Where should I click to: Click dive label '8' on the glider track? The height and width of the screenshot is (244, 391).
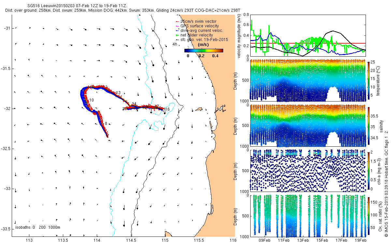[106, 124]
